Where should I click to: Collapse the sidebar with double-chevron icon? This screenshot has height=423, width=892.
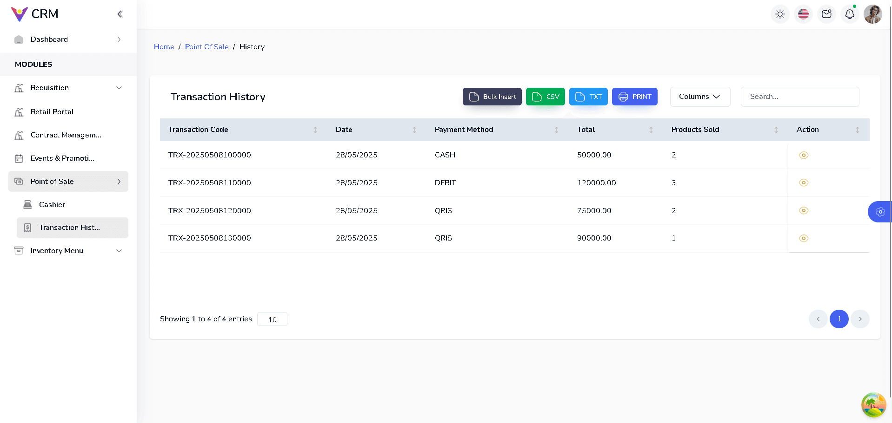click(x=120, y=14)
